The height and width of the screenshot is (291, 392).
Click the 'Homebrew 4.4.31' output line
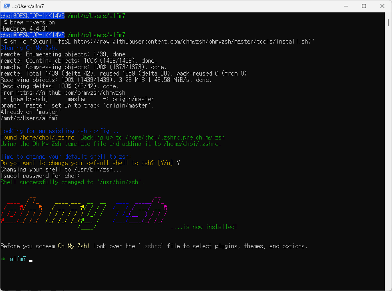click(x=24, y=29)
